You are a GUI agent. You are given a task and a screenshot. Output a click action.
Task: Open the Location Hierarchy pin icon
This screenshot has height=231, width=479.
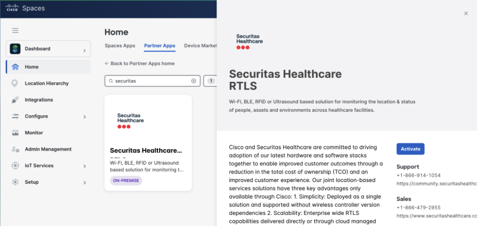tap(15, 84)
